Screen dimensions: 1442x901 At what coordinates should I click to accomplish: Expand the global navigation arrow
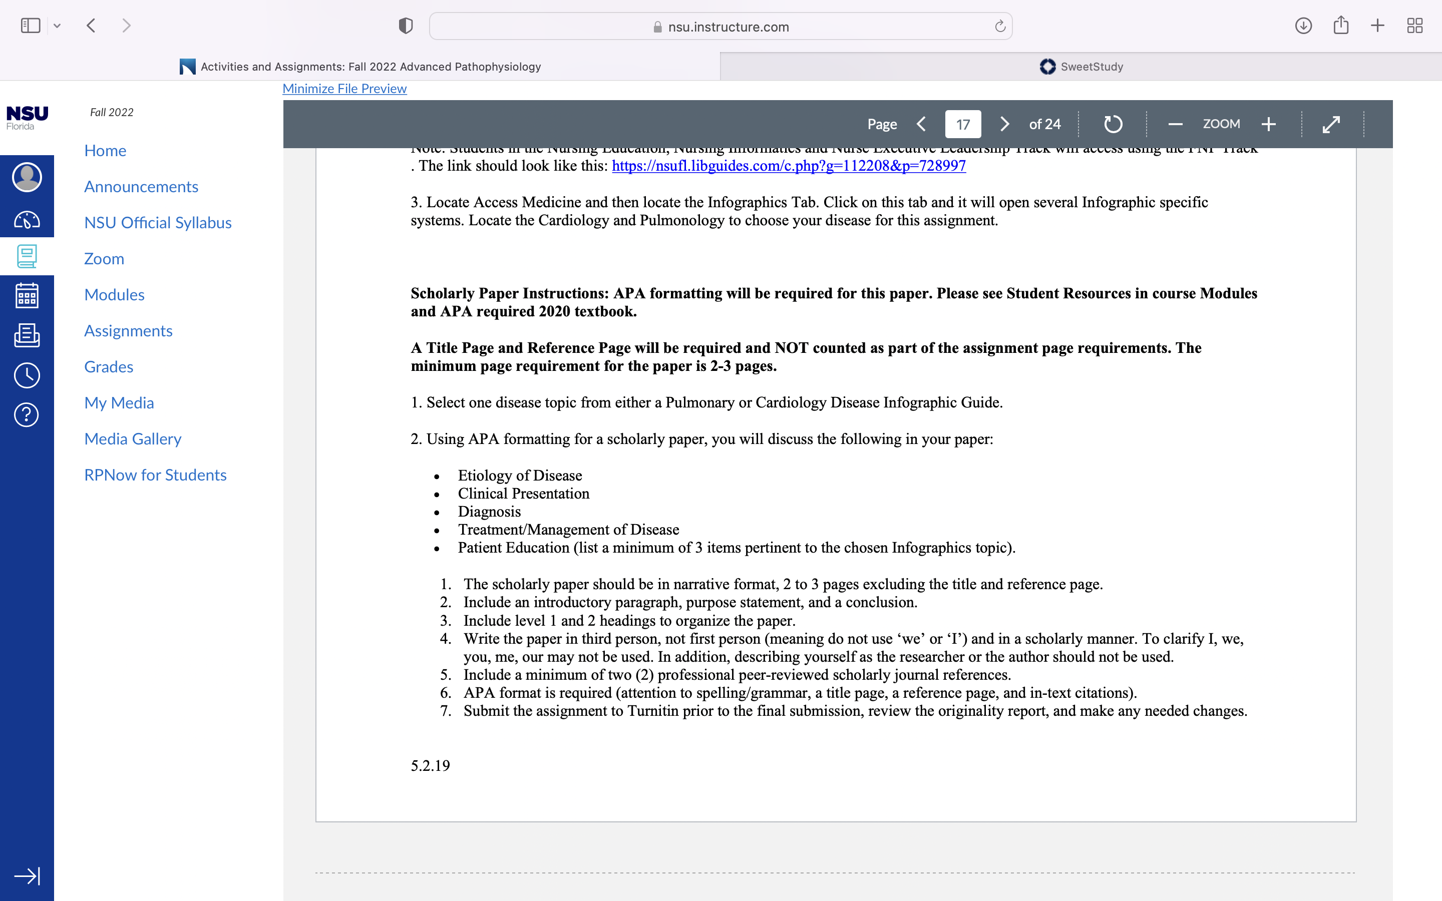[27, 875]
